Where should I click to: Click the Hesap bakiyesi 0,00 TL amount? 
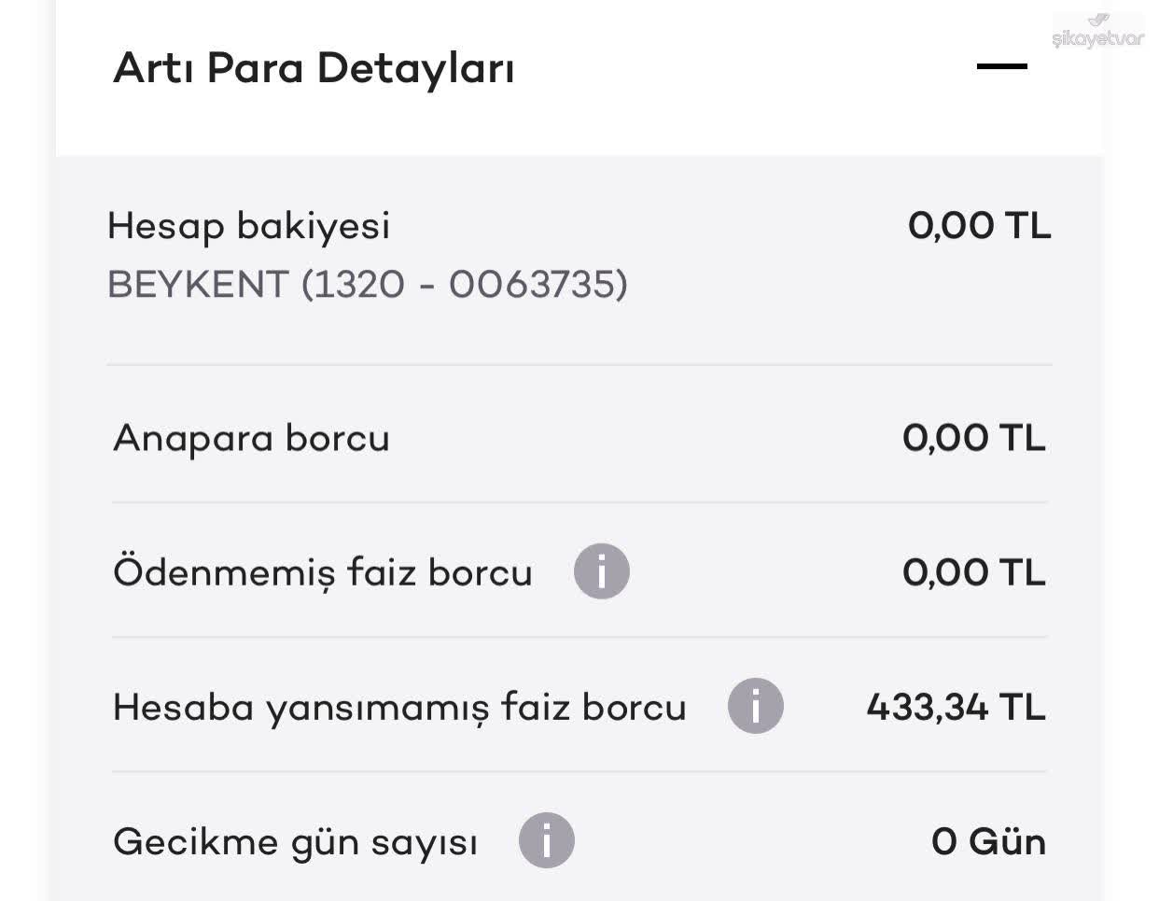pyautogui.click(x=979, y=226)
